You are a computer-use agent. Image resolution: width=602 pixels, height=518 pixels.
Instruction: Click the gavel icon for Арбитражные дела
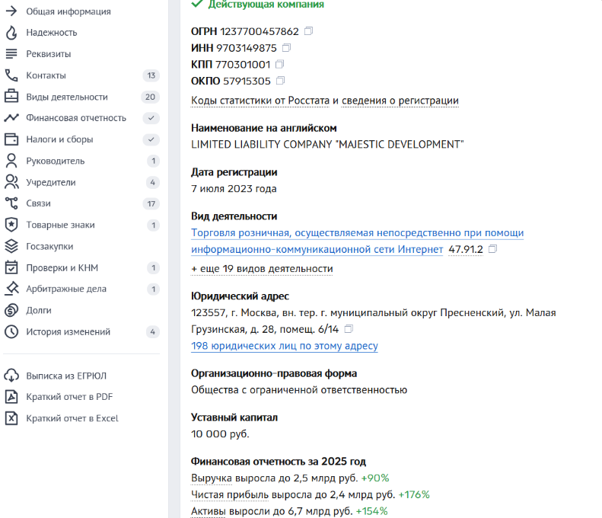[x=11, y=289]
